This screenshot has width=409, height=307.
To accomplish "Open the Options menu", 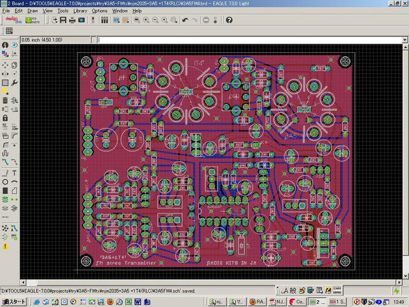I will [99, 11].
